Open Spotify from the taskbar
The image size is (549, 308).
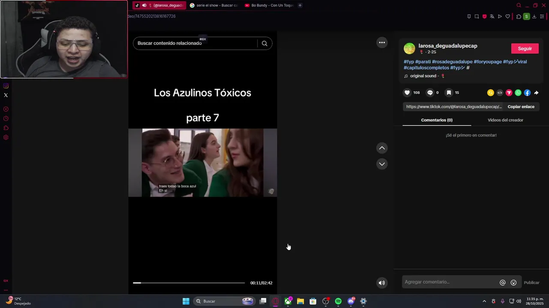coord(338,301)
